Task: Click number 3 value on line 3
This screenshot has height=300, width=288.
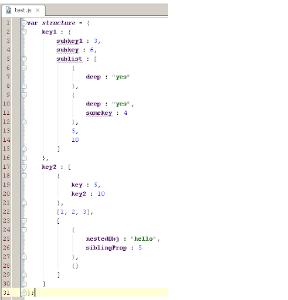Action: pyautogui.click(x=96, y=41)
